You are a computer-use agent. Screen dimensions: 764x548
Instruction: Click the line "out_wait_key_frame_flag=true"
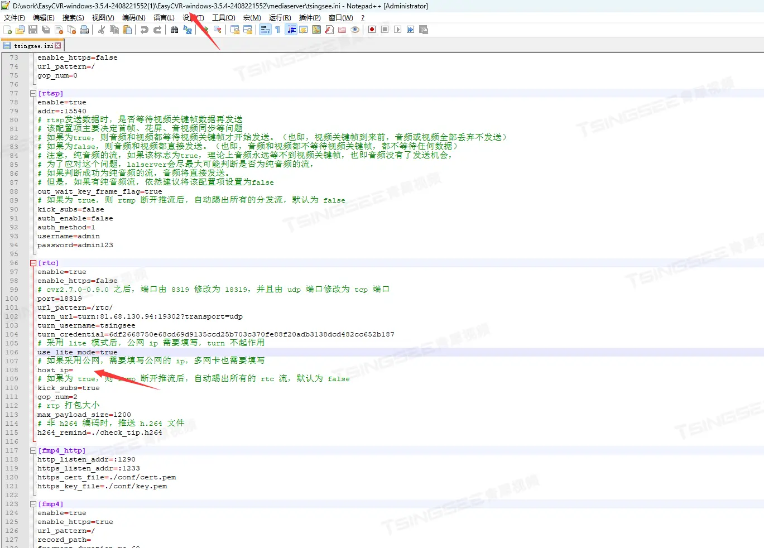coord(100,191)
